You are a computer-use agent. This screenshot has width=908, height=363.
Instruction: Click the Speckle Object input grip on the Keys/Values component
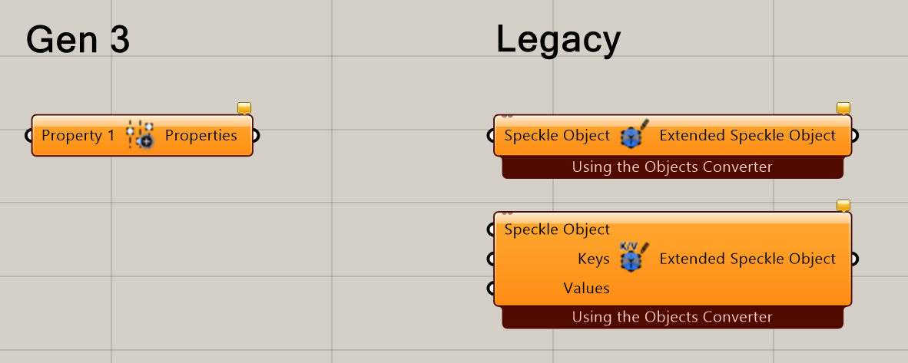(x=490, y=229)
